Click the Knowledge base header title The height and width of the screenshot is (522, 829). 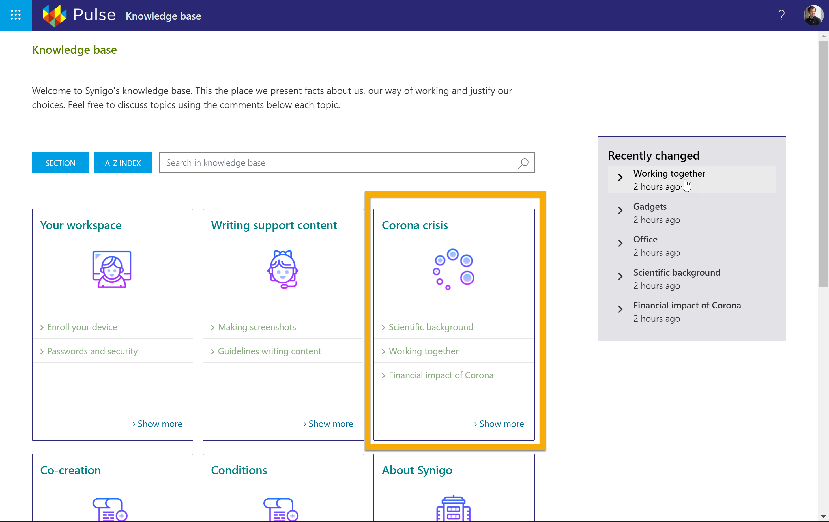[x=163, y=16]
